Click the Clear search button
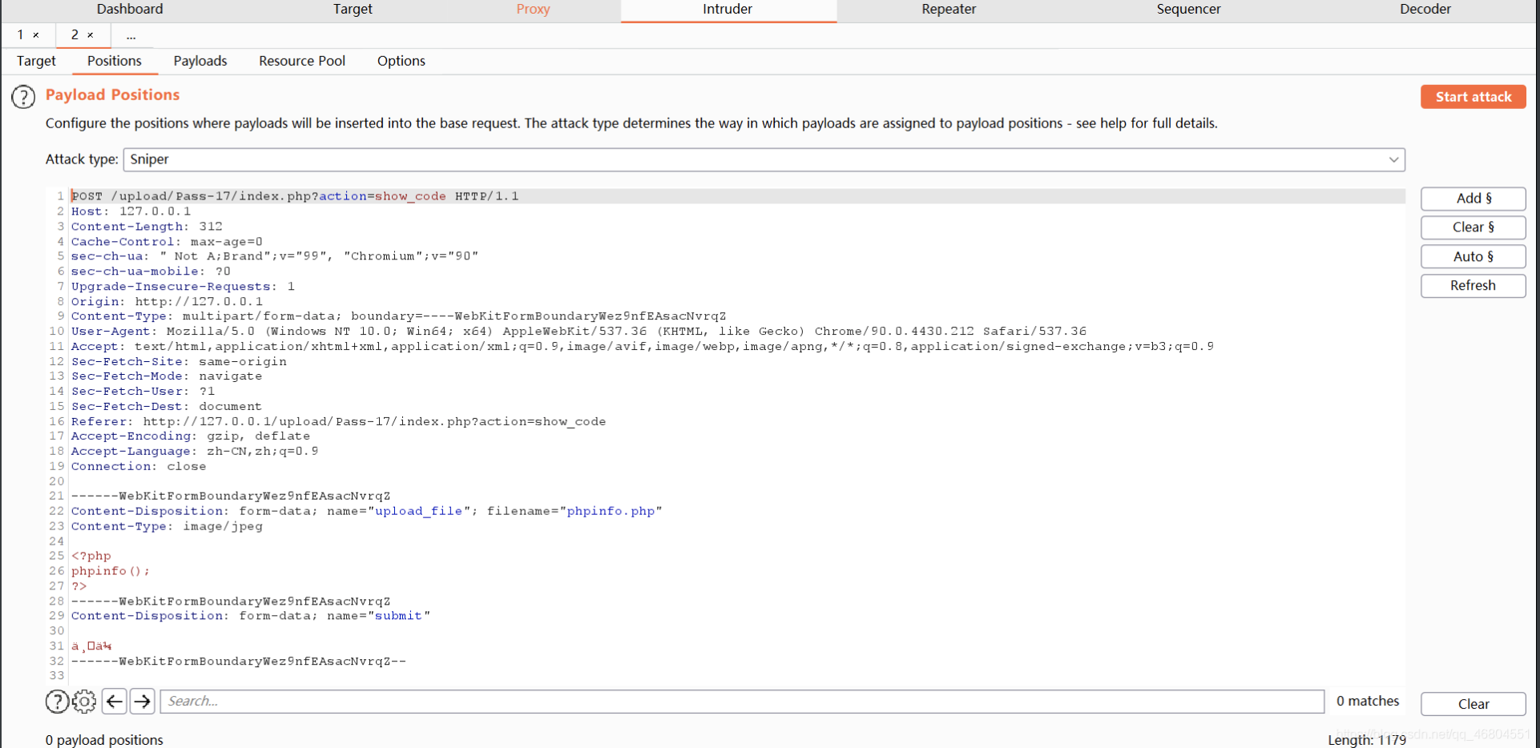1540x748 pixels. click(1473, 704)
